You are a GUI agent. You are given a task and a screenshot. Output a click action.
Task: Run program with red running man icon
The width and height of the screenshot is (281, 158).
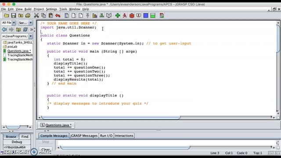(x=125, y=16)
